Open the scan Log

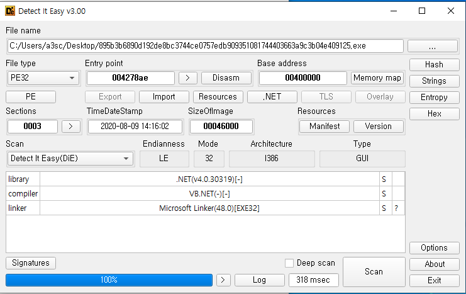[x=260, y=280]
